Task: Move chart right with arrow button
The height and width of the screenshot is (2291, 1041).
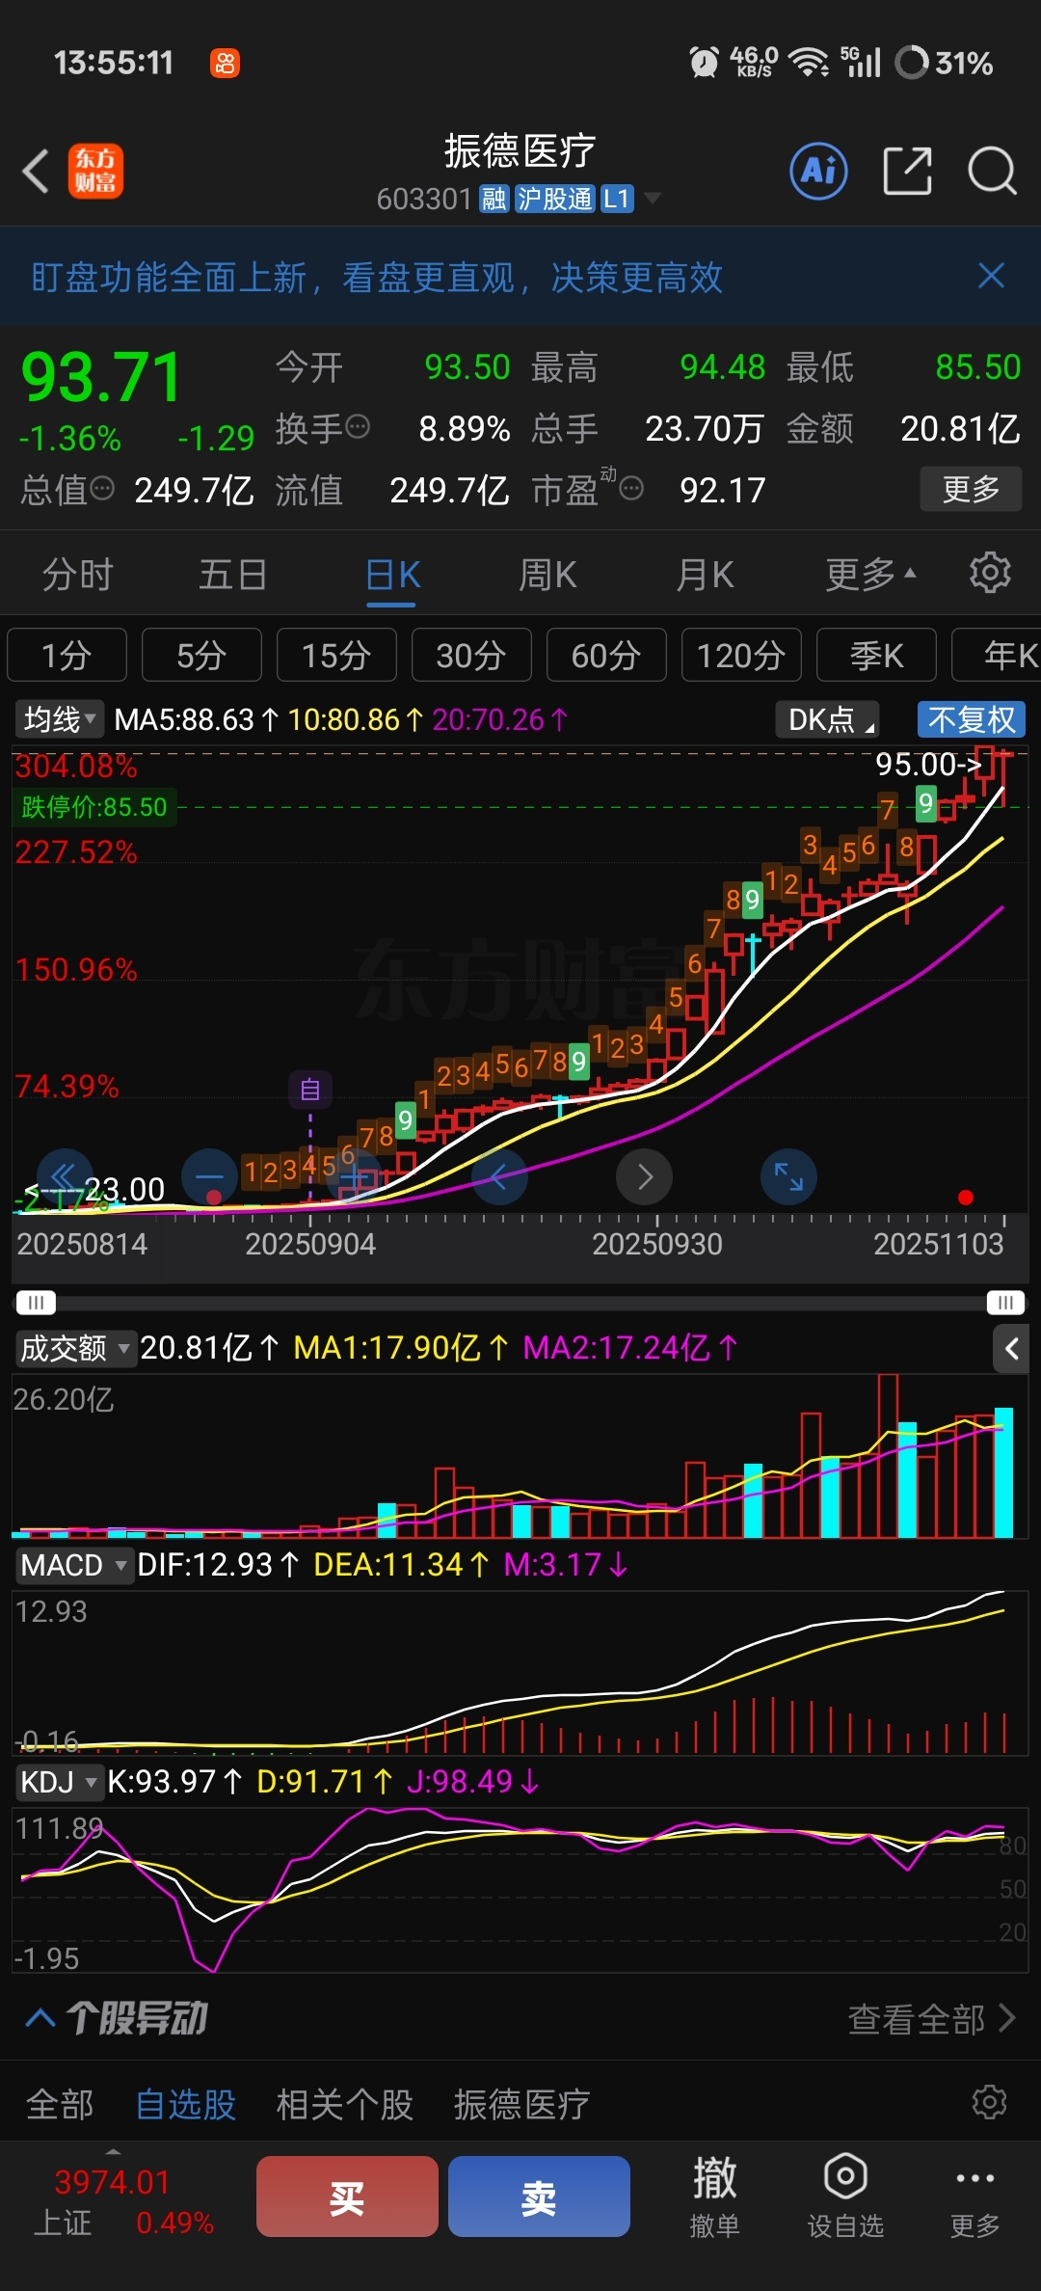Action: (x=645, y=1176)
